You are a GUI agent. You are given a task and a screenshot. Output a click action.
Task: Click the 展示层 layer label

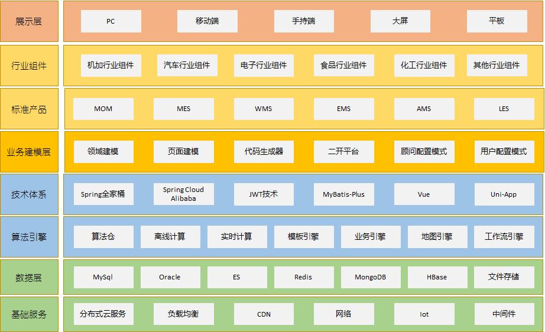click(29, 21)
